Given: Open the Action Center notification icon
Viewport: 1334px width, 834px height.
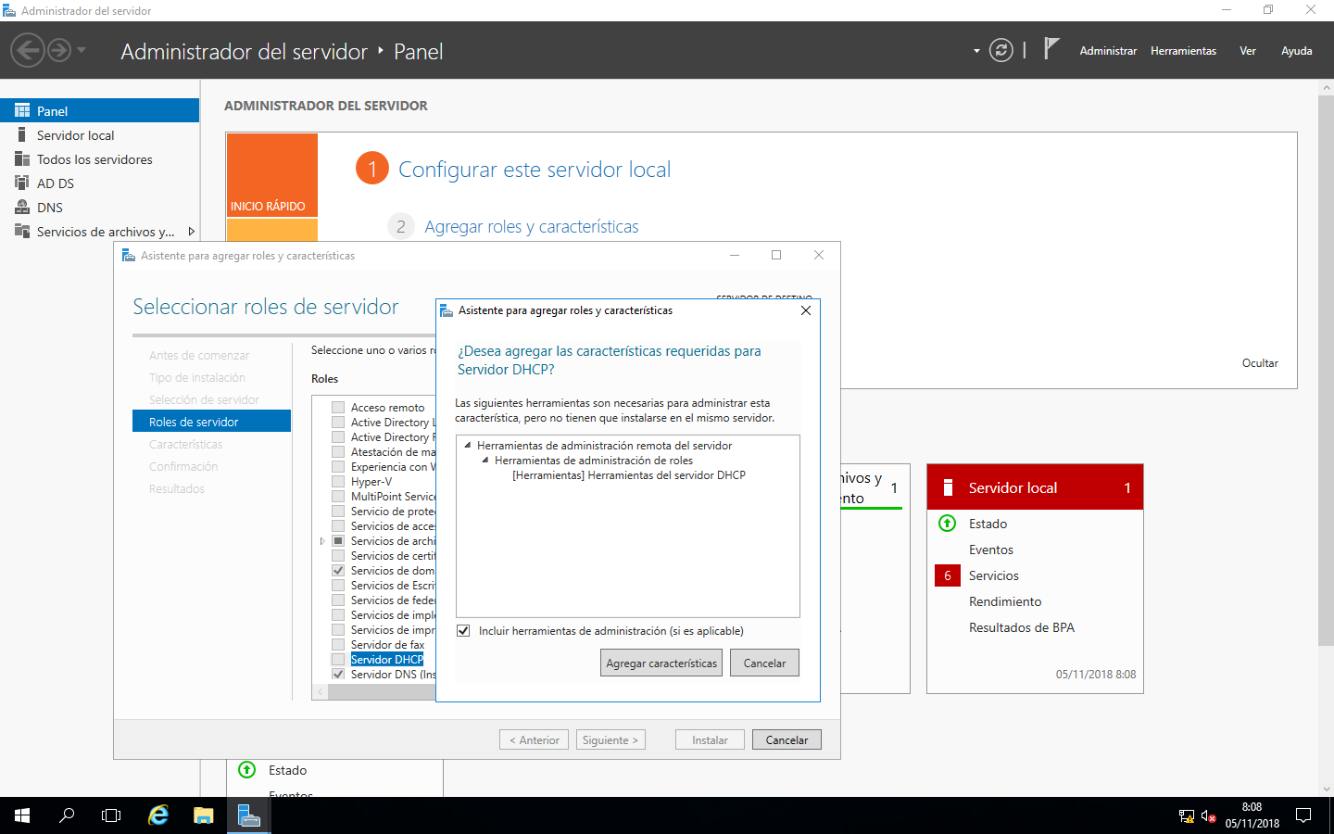Looking at the screenshot, I should 1303,815.
